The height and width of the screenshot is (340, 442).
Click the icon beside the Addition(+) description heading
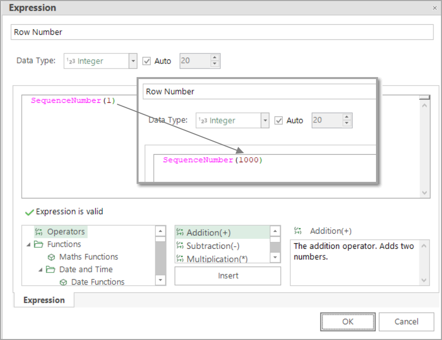point(298,231)
